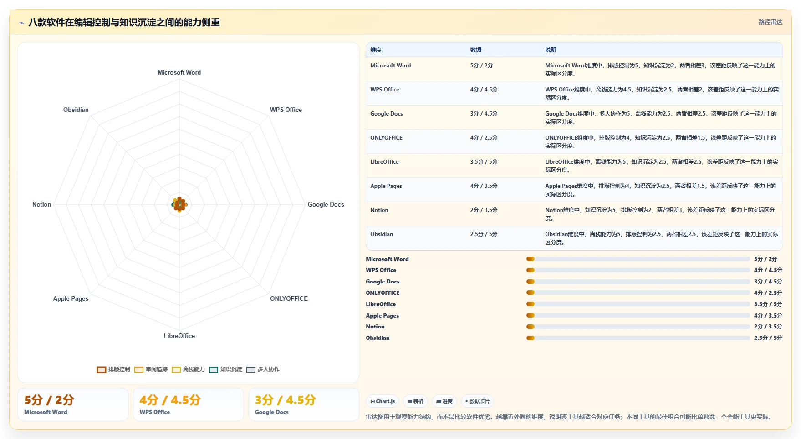This screenshot has height=439, width=801.
Task: Click the Obsidian axis label on radar
Action: 76,110
